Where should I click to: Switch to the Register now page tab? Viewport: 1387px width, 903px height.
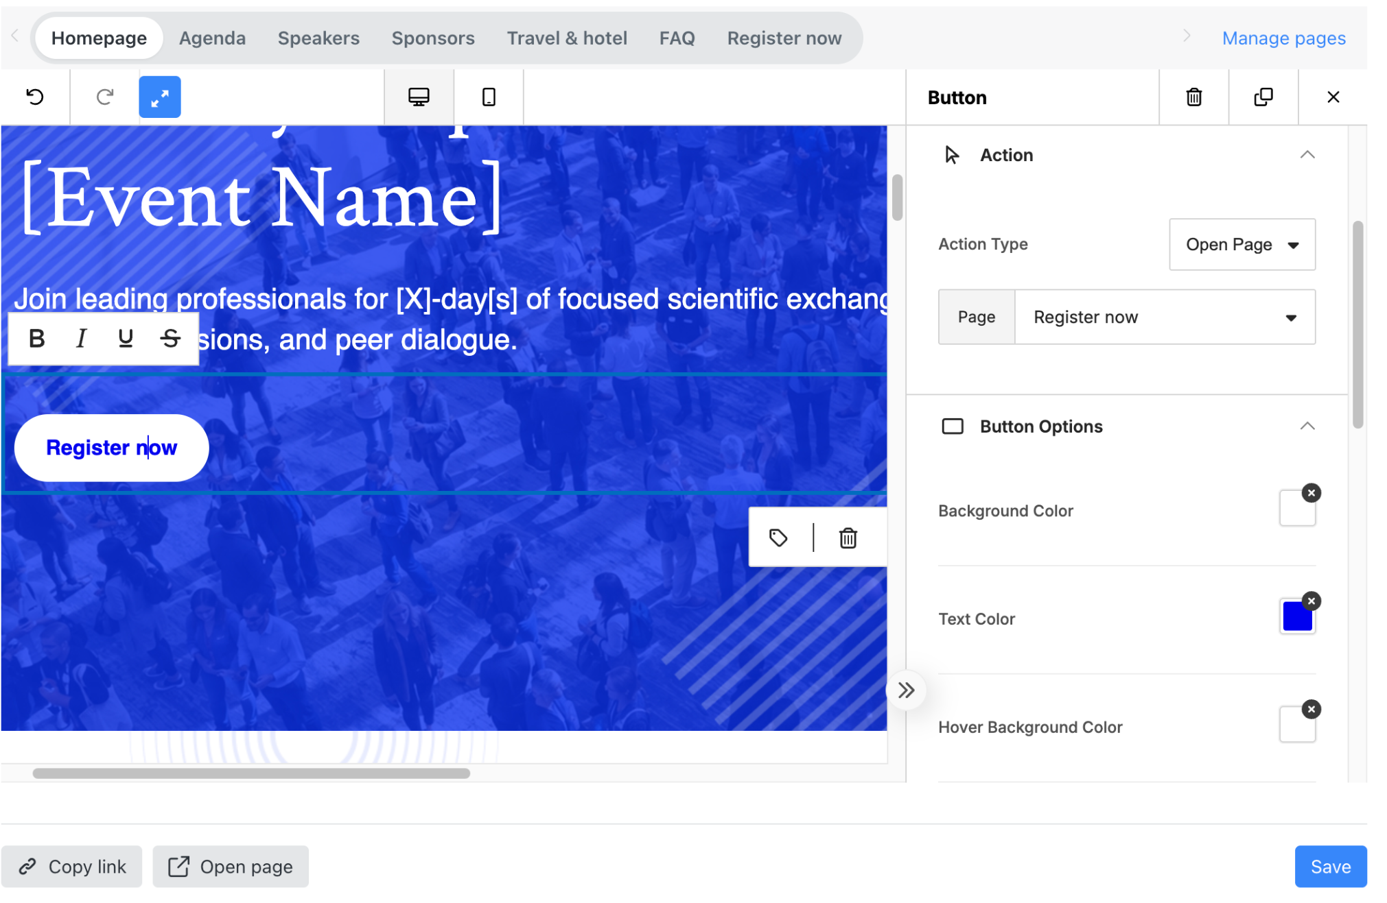[x=784, y=38]
